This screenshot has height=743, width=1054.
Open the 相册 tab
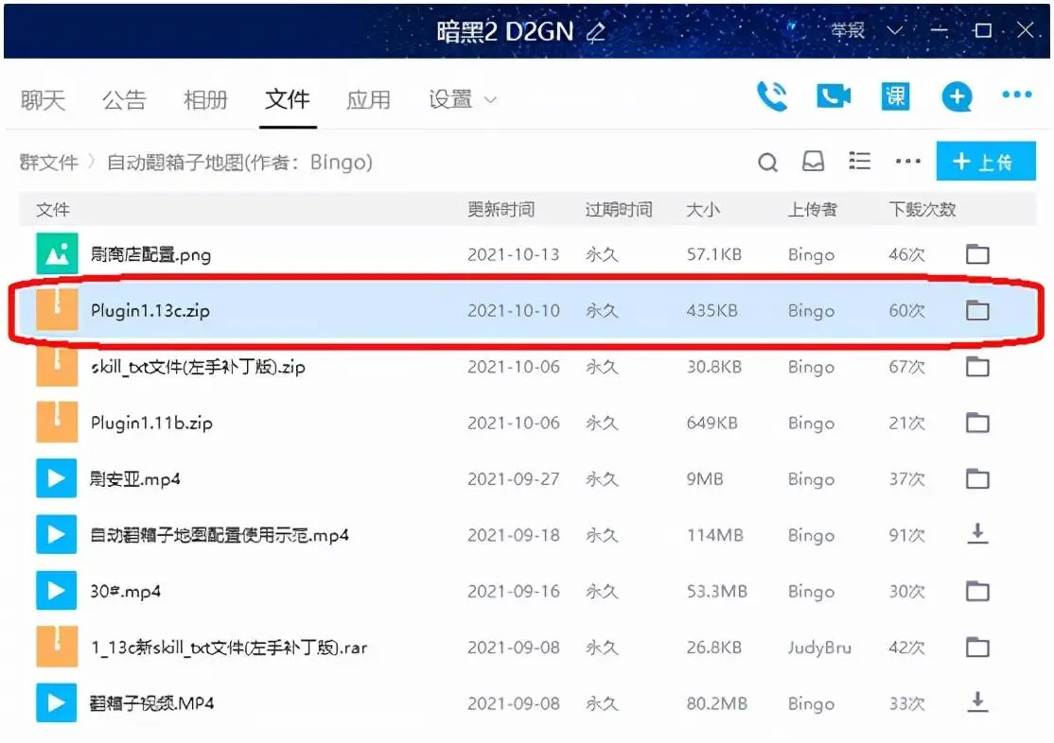pos(205,99)
